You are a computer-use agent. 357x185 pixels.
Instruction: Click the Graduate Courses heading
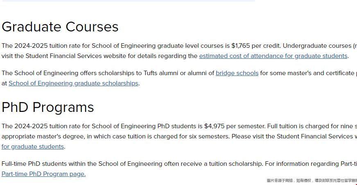pyautogui.click(x=60, y=27)
